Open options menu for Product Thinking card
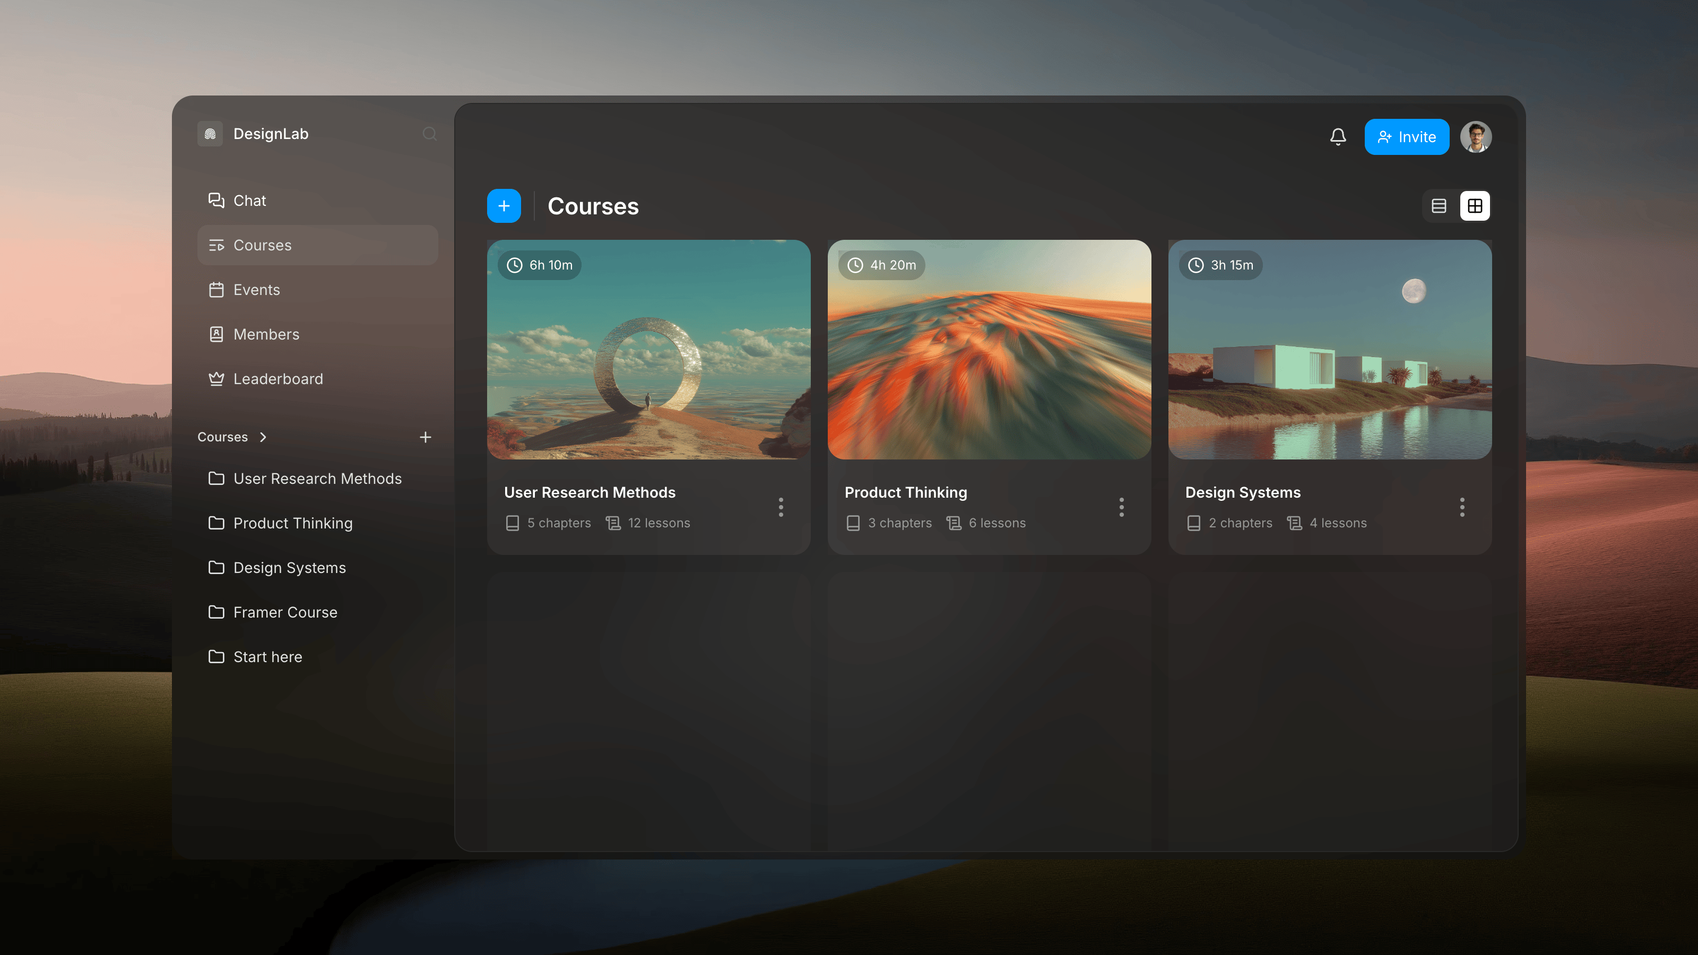Image resolution: width=1698 pixels, height=955 pixels. tap(1121, 507)
